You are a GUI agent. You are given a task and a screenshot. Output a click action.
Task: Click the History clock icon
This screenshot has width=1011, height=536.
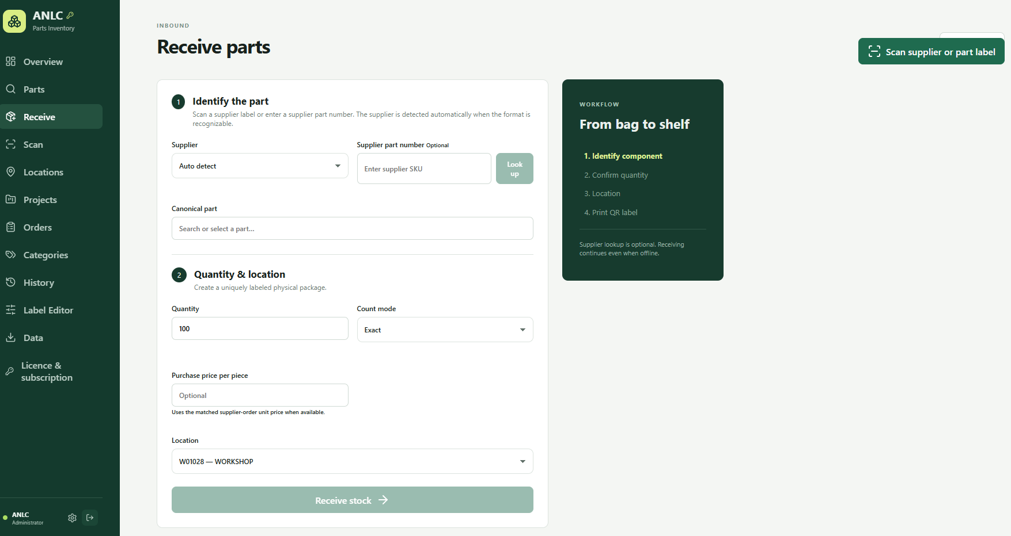click(x=10, y=282)
